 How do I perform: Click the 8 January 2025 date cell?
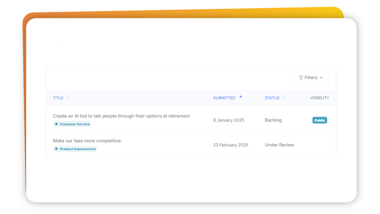click(x=228, y=120)
